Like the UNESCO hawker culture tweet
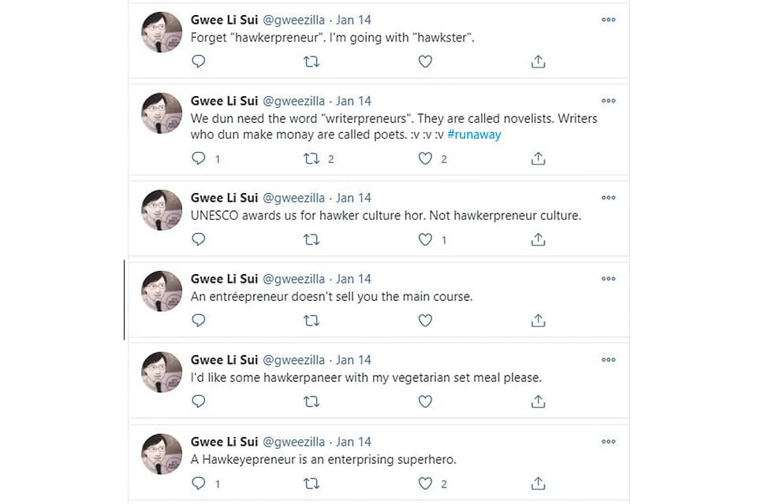The image size is (757, 504). coord(426,239)
